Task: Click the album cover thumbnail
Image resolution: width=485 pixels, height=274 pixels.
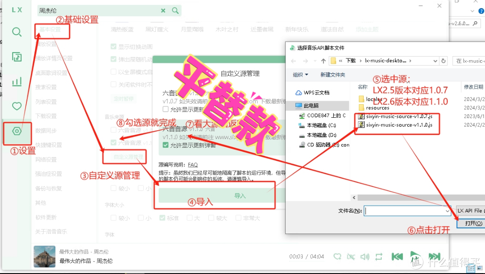Action: [x=44, y=256]
